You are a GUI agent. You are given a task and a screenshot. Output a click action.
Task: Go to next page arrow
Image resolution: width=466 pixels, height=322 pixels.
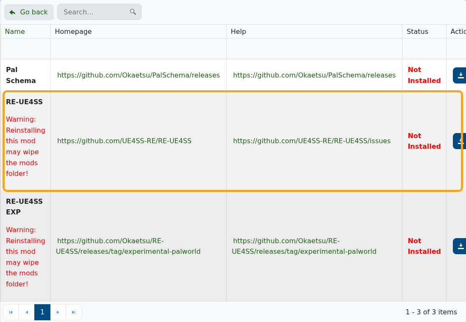click(58, 312)
